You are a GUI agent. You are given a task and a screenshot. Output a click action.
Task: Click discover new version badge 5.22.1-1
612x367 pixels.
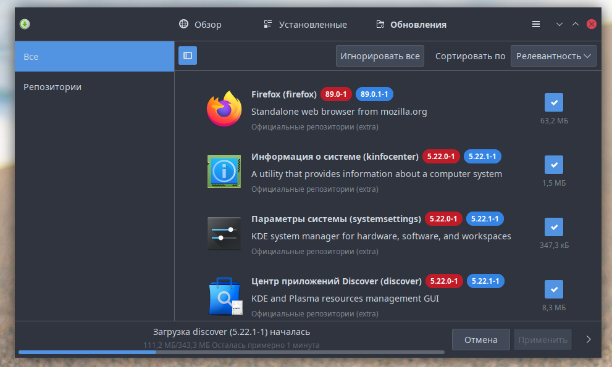pyautogui.click(x=485, y=281)
